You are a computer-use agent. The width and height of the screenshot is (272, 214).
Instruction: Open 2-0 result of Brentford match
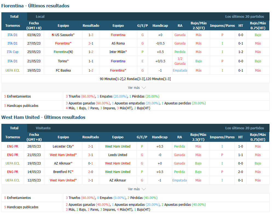pos(91,172)
